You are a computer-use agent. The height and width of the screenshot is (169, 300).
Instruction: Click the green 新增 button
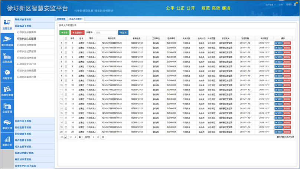64,33
